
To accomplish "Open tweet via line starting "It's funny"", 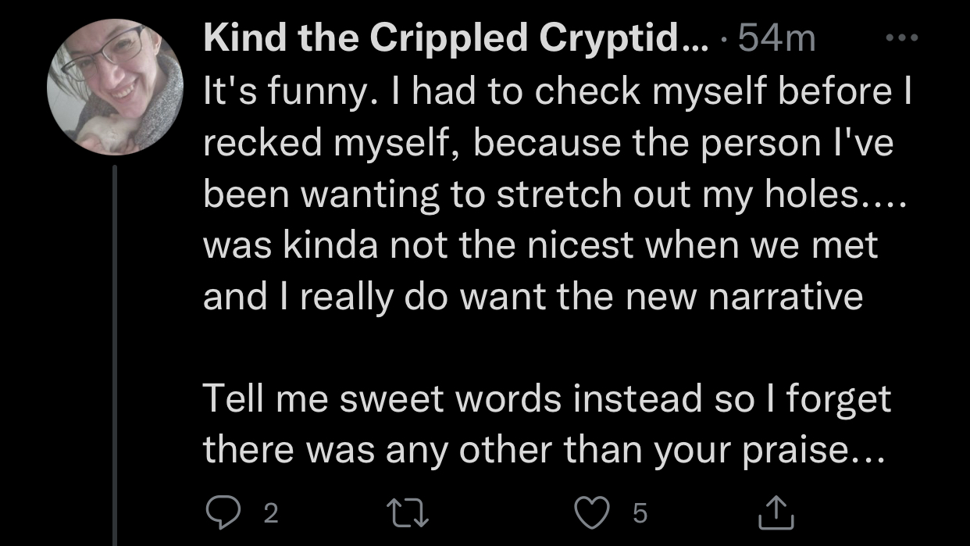I will coord(559,92).
